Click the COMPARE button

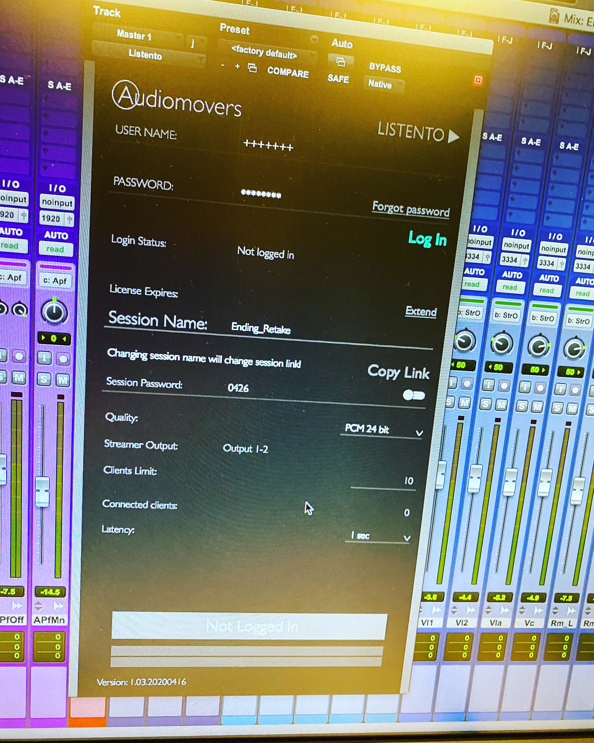click(x=288, y=72)
